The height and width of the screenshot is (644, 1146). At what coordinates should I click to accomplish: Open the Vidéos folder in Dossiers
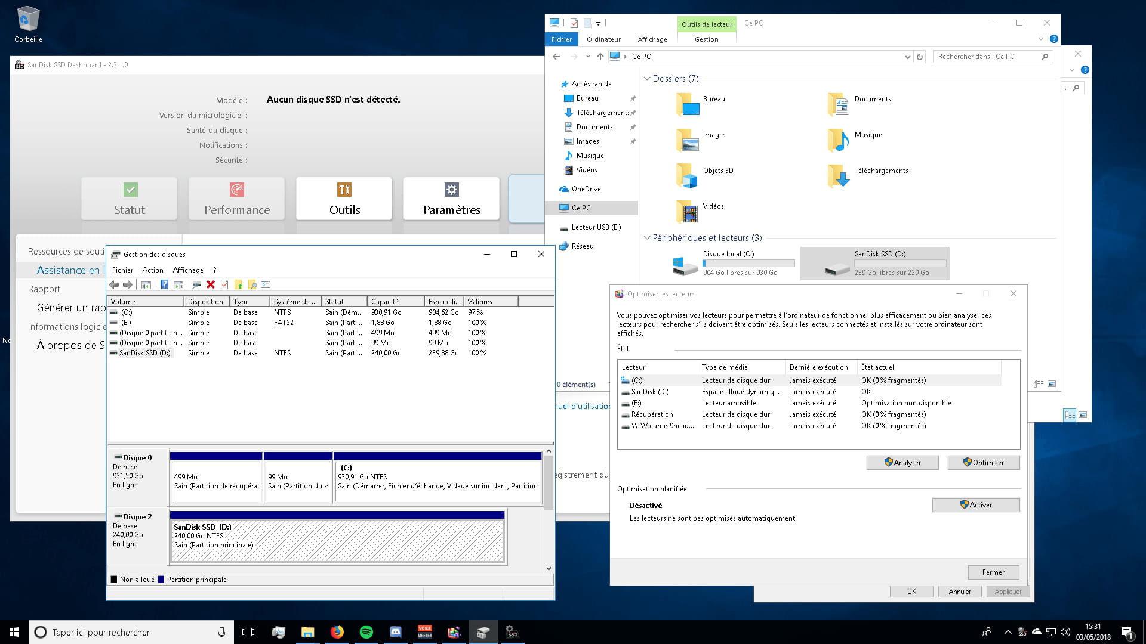click(x=700, y=211)
